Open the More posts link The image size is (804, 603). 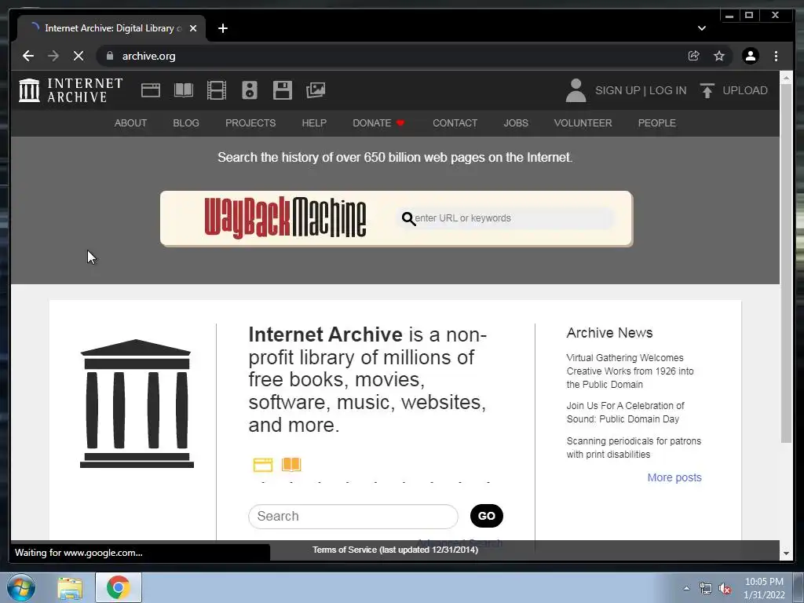674,477
